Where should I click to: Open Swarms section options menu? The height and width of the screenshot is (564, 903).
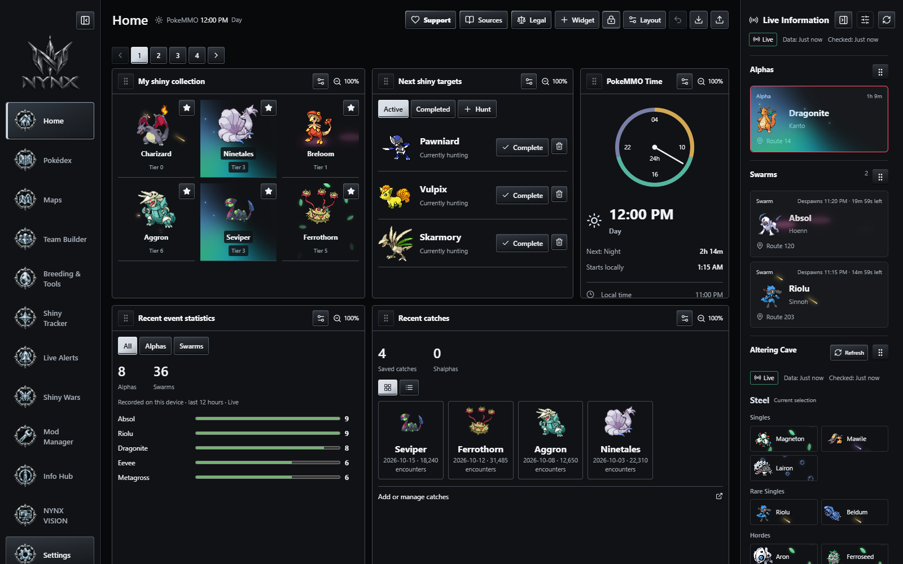pos(880,177)
